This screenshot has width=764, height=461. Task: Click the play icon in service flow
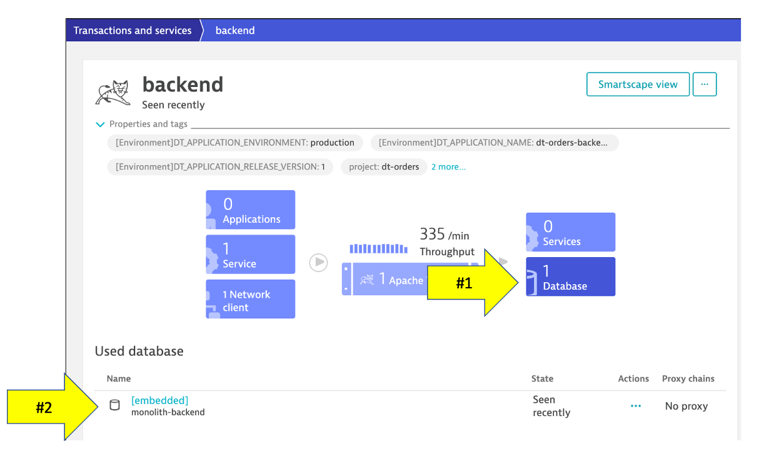pyautogui.click(x=318, y=262)
